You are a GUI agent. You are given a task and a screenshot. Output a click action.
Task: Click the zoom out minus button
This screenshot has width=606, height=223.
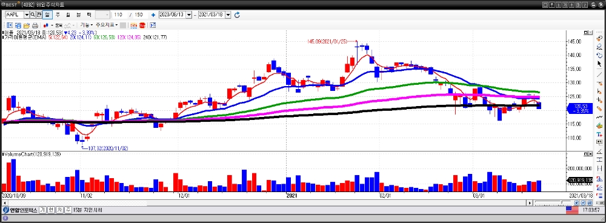pyautogui.click(x=583, y=203)
